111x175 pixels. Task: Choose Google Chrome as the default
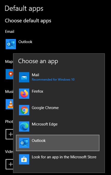(58, 110)
